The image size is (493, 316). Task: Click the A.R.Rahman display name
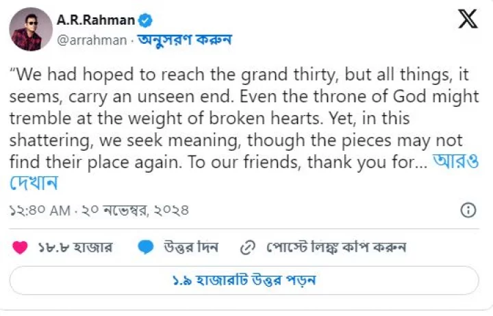[x=96, y=21]
